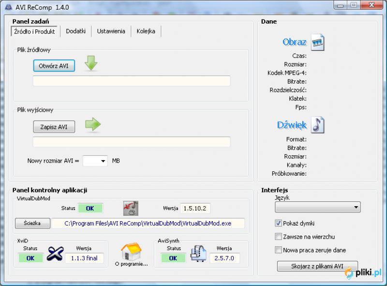Screen dimensions: 387x286
Task: Enable Nowa praca zeruje dane checkbox
Action: [278, 250]
